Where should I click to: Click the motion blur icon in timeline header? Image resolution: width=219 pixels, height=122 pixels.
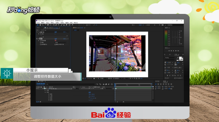coord(109,84)
